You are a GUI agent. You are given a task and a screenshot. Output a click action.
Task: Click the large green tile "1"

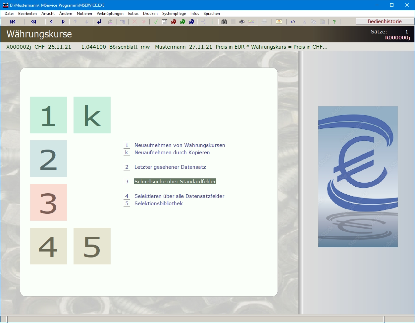click(48, 115)
